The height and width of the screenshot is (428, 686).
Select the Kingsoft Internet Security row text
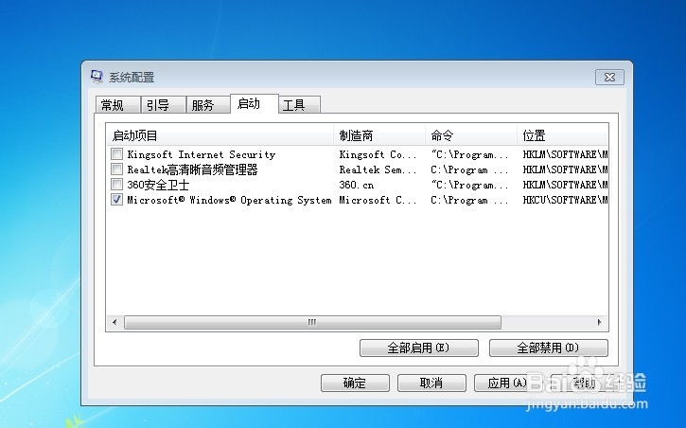click(x=202, y=154)
